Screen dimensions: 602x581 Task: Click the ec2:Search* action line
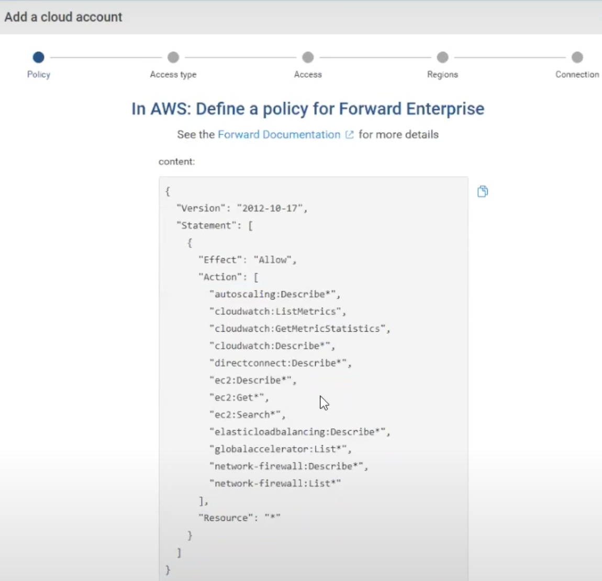[x=247, y=415]
